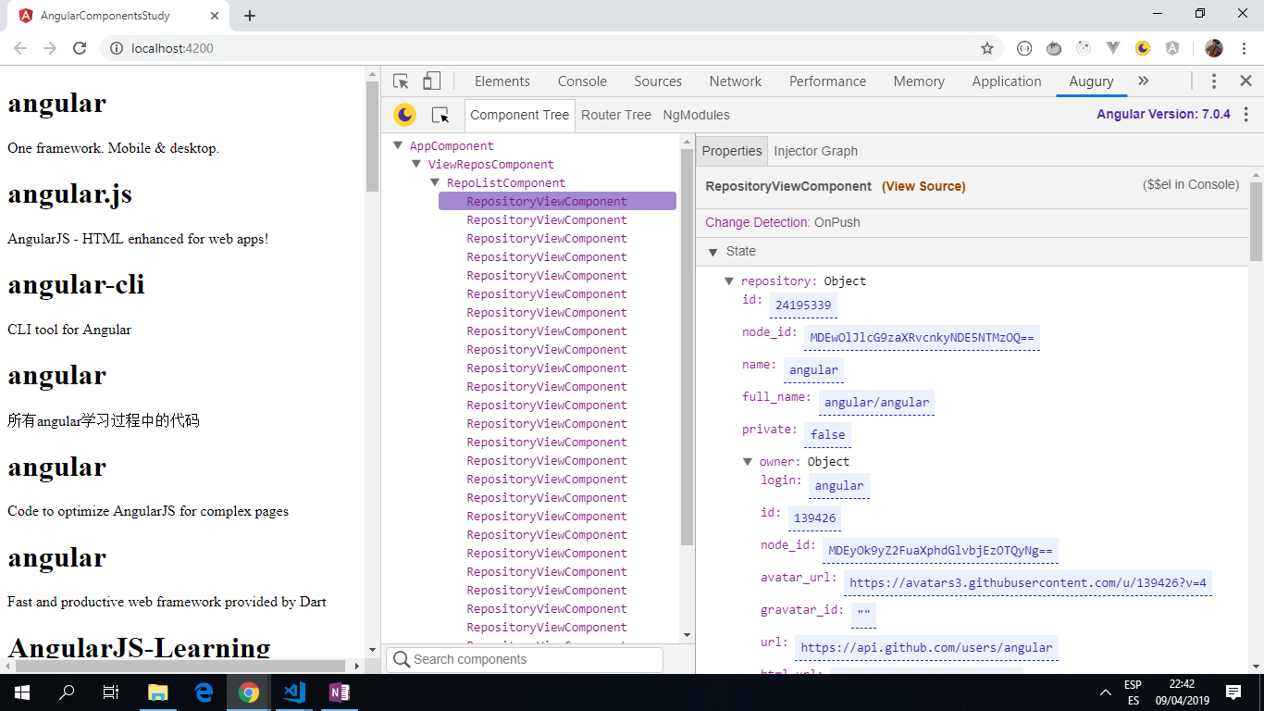Launch Microsoft Edge from the taskbar
1264x711 pixels.
click(204, 692)
